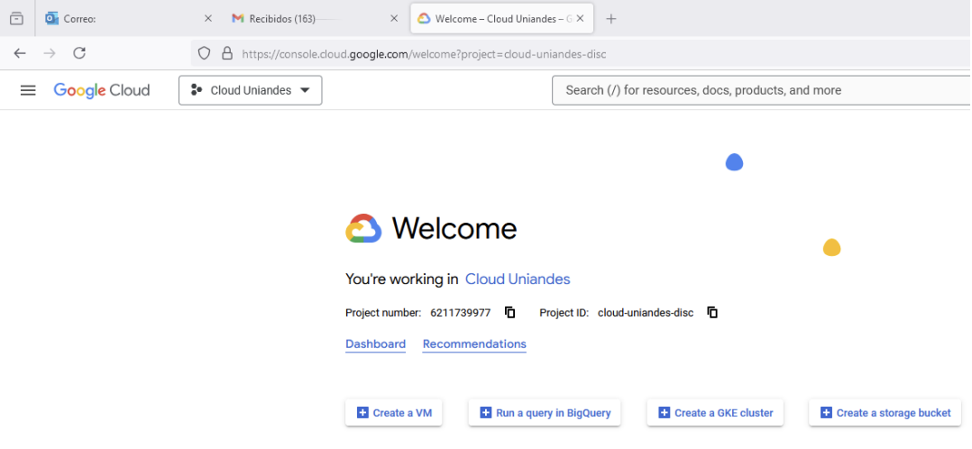Image resolution: width=972 pixels, height=449 pixels.
Task: Close the Welcome Cloud Uniandes tab
Action: [581, 19]
